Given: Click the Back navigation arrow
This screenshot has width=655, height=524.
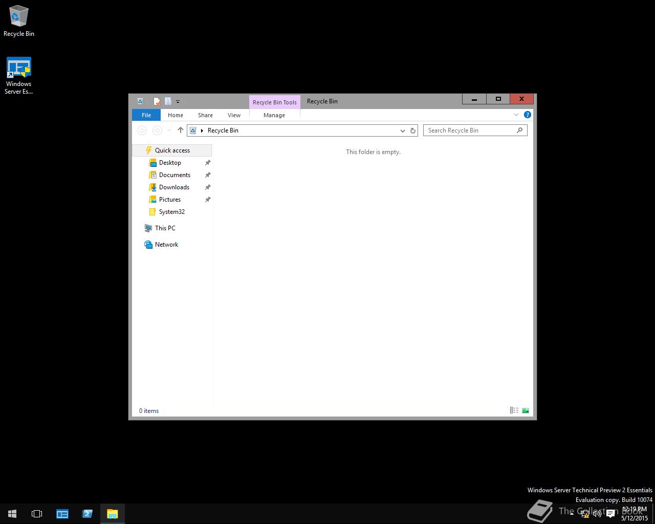Looking at the screenshot, I should 142,130.
